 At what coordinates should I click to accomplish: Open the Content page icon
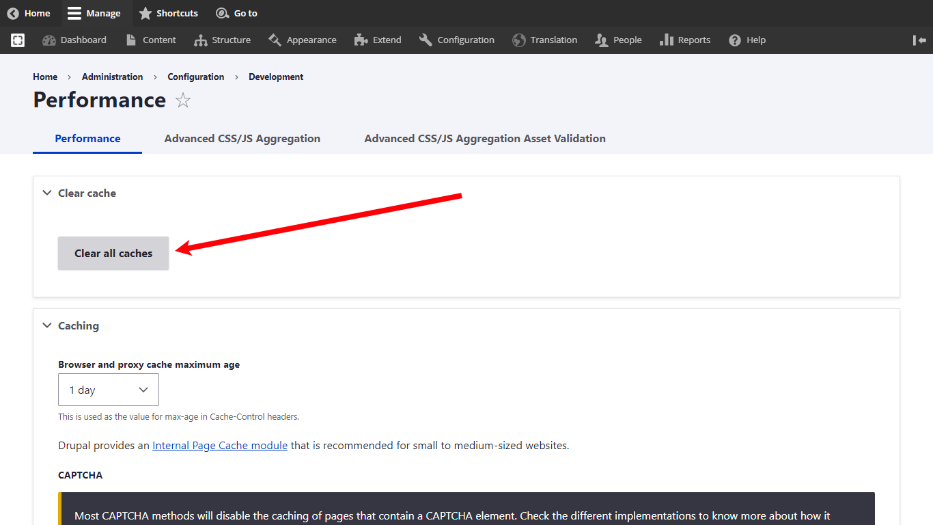(131, 40)
